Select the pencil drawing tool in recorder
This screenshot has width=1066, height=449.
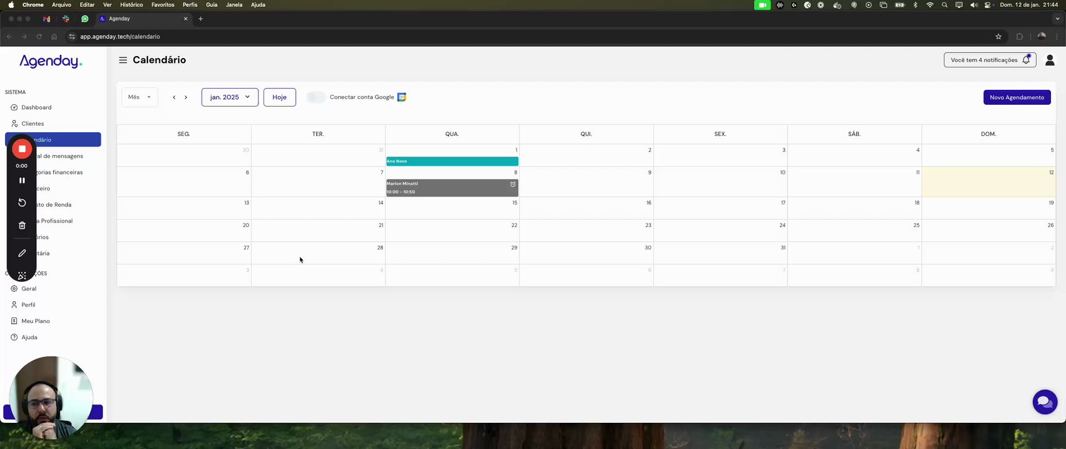tap(22, 253)
